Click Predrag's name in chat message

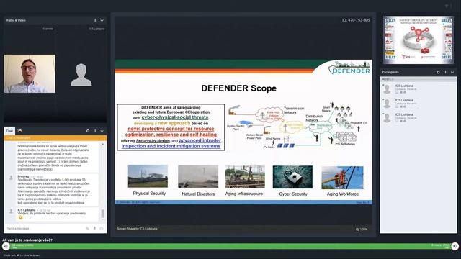point(23,176)
